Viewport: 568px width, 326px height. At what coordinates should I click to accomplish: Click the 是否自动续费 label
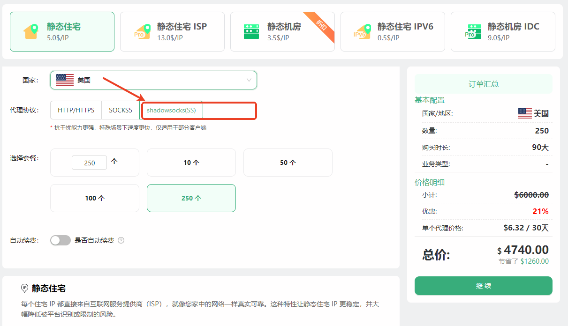(94, 240)
